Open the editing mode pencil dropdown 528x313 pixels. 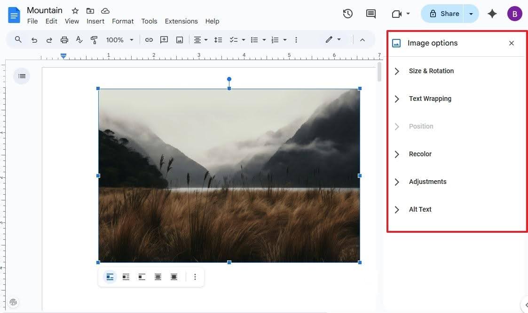333,40
